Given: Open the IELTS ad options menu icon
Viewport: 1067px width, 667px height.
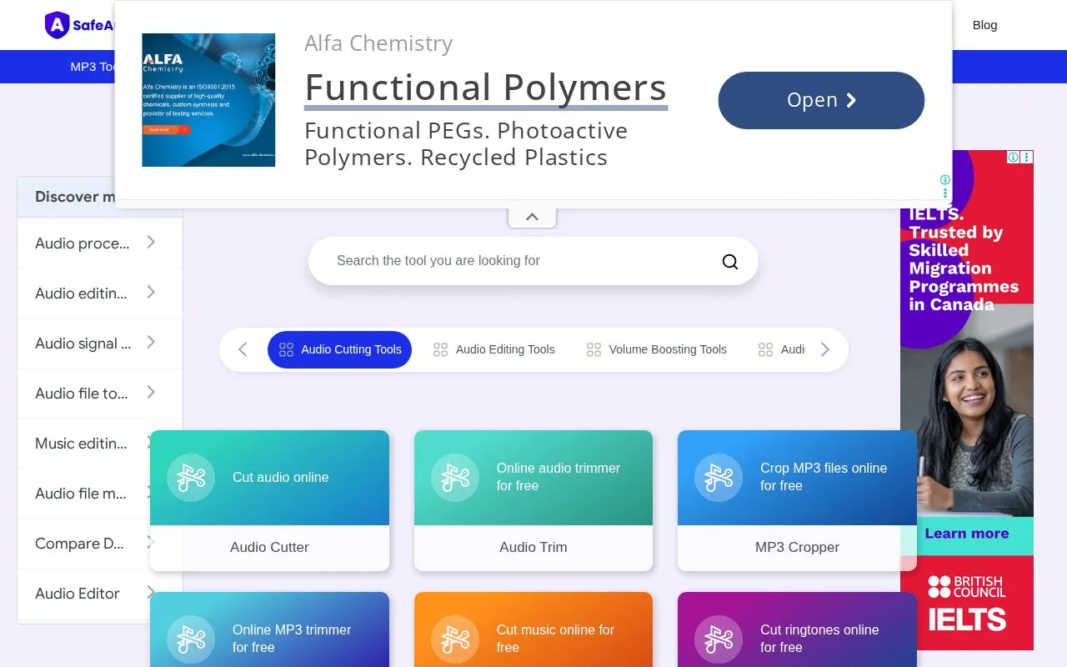Looking at the screenshot, I should 1027,157.
